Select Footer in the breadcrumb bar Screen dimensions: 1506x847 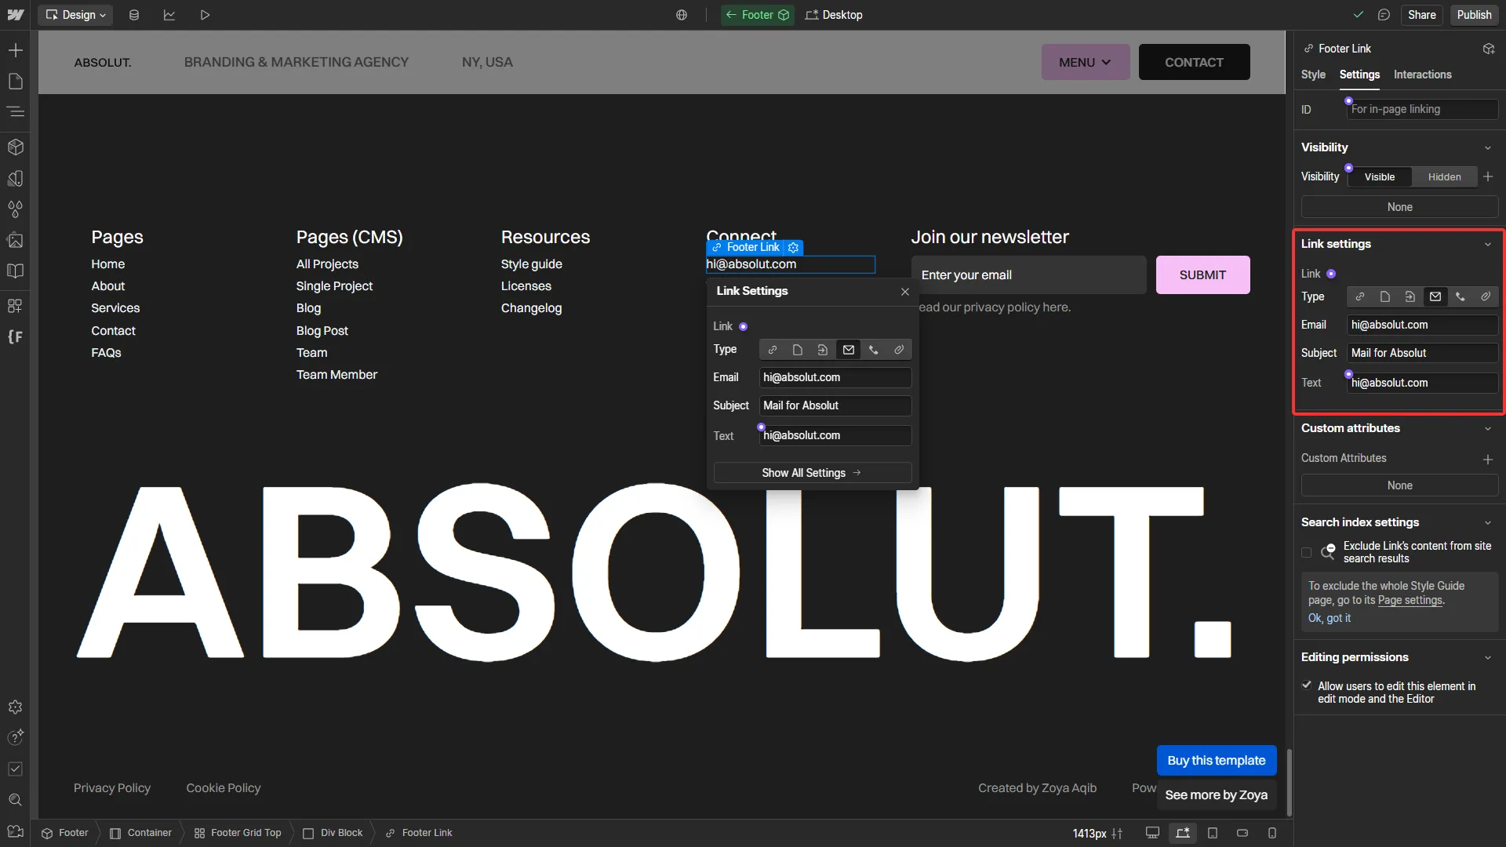(x=65, y=833)
